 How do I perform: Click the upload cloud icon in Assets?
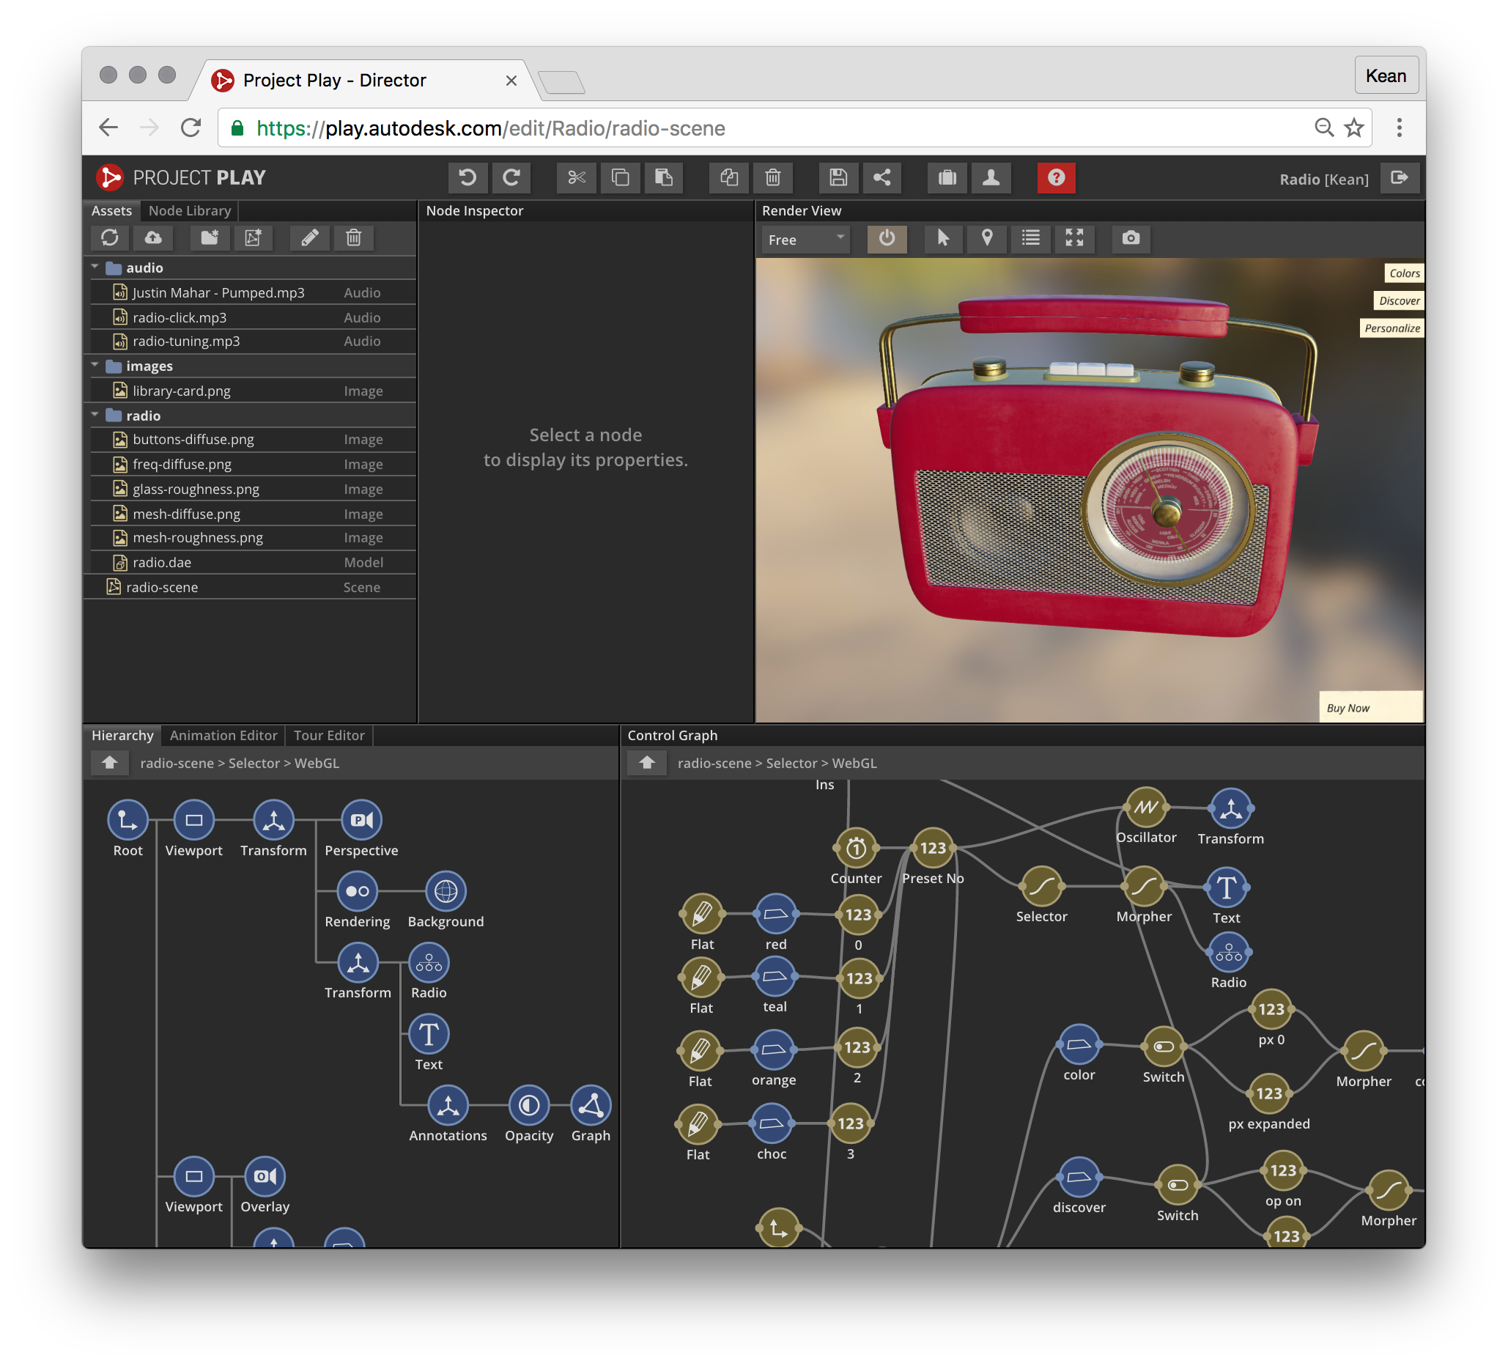[x=153, y=238]
